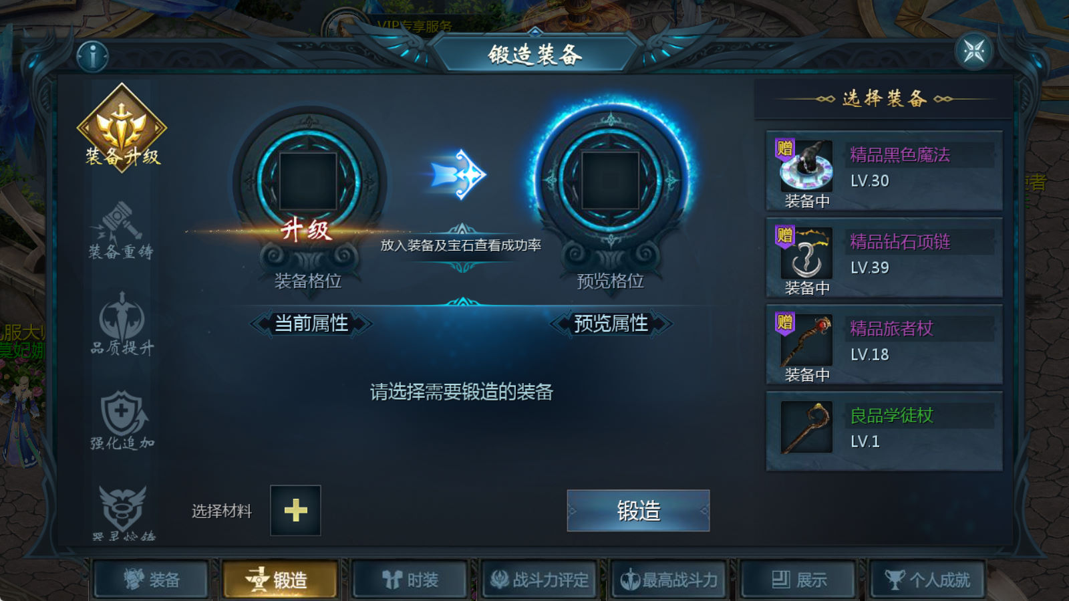Select 精品黑色魔法 LV.30 equipment
The width and height of the screenshot is (1069, 601).
[884, 170]
